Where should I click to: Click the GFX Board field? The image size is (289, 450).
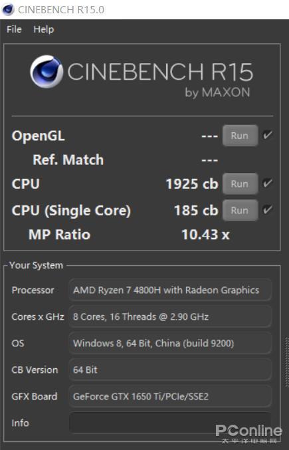tap(170, 396)
